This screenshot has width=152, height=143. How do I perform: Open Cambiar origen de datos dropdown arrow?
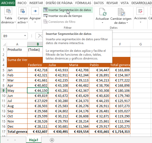tap(127, 23)
